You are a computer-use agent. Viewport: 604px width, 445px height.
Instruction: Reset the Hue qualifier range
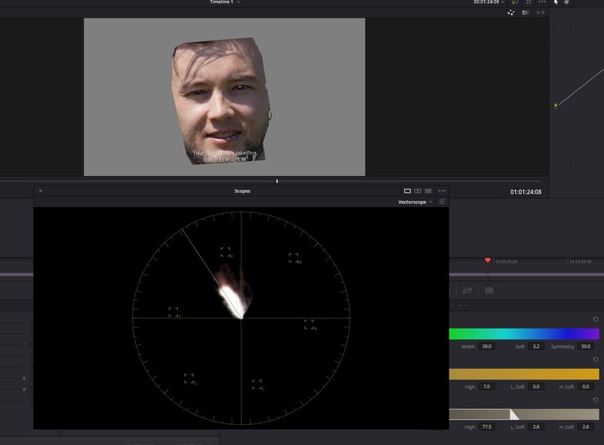coord(596,319)
